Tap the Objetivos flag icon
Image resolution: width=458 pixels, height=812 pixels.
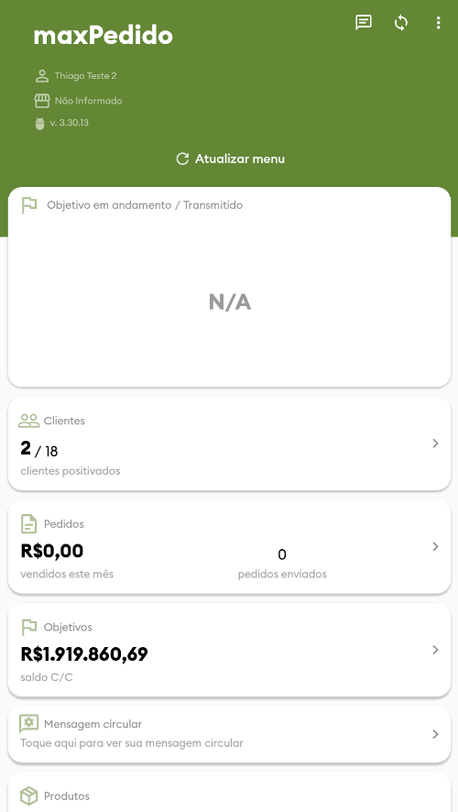(x=29, y=627)
